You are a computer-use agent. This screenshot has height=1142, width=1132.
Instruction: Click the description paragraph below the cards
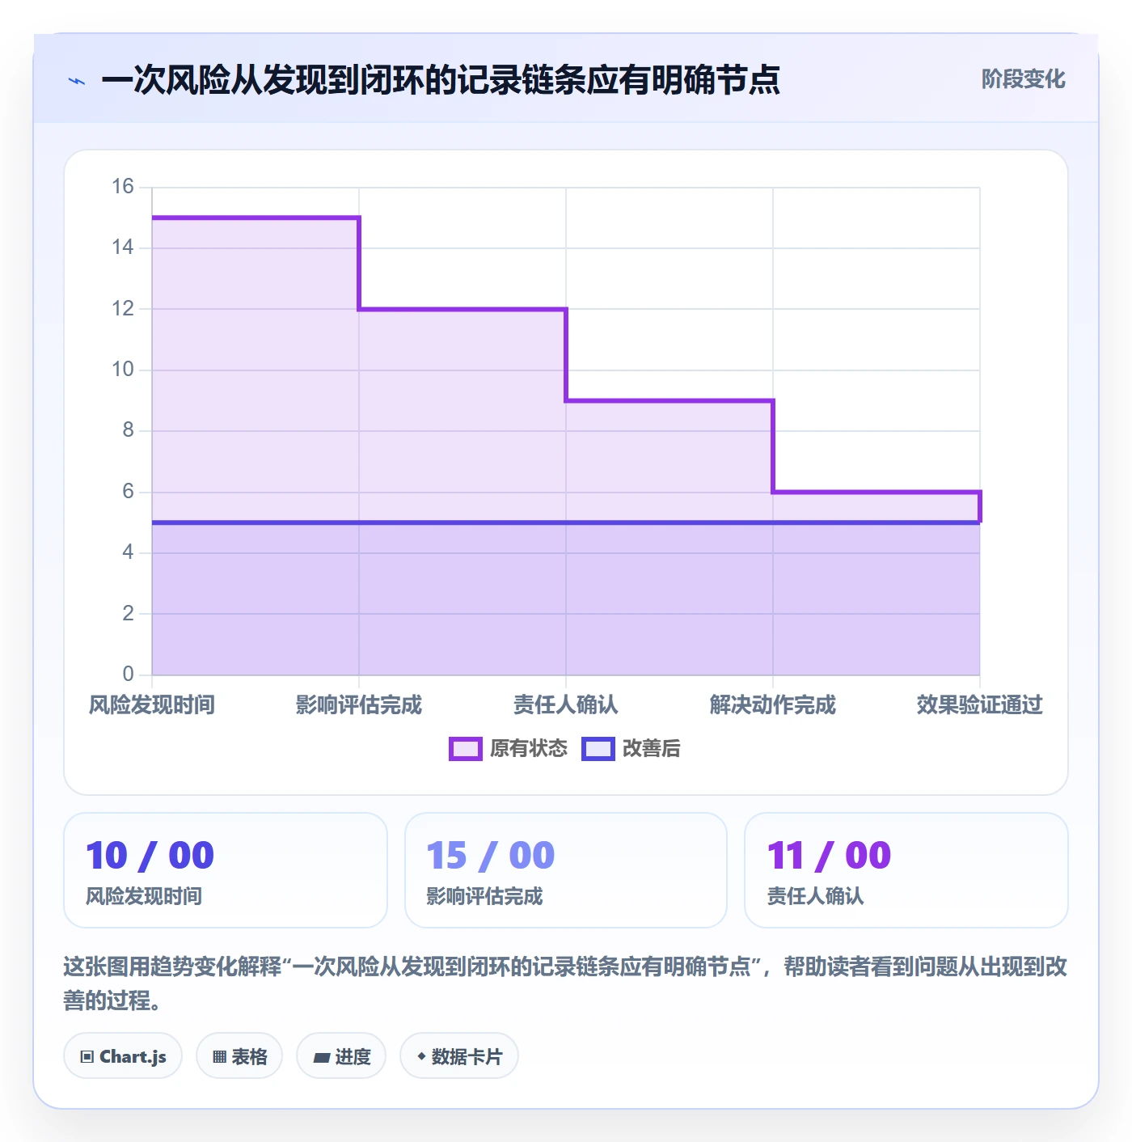point(566,983)
